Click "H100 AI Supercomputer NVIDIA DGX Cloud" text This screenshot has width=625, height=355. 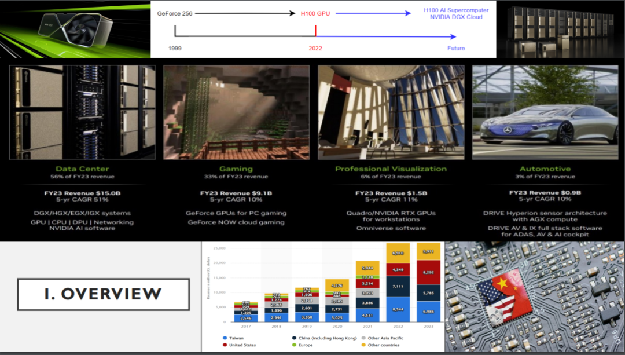point(456,13)
